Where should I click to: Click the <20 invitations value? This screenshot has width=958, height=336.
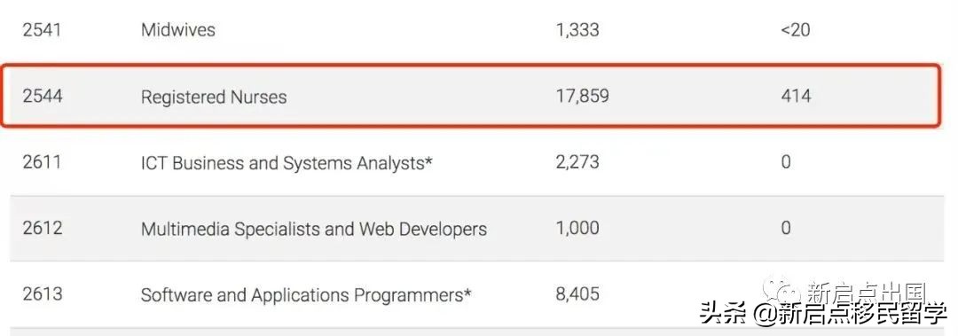796,30
